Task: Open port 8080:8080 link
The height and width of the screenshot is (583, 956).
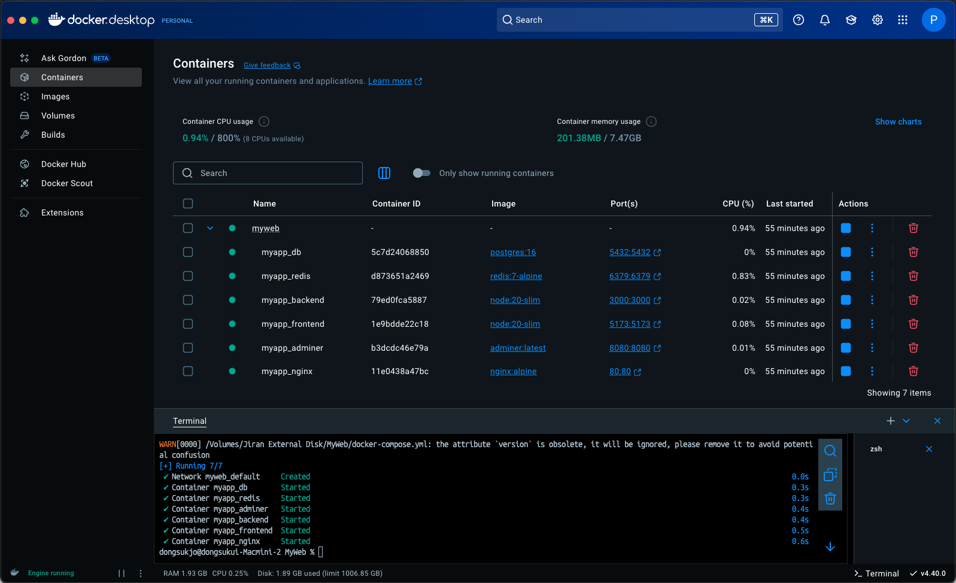Action: pyautogui.click(x=635, y=348)
